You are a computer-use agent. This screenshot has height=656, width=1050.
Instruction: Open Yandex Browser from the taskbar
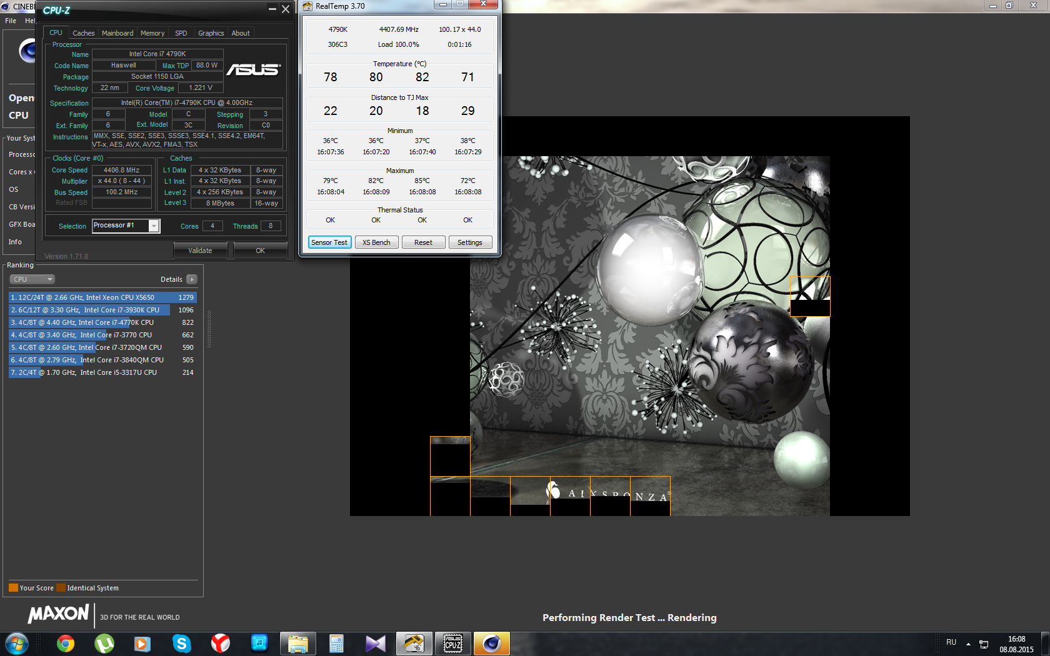[x=220, y=644]
